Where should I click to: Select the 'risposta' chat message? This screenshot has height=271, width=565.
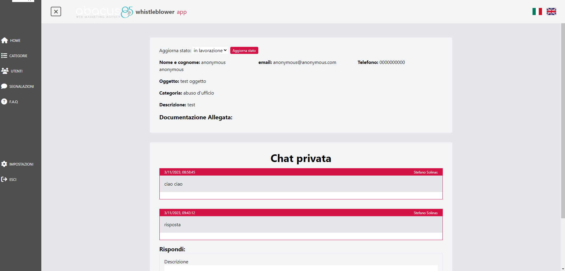pos(301,224)
